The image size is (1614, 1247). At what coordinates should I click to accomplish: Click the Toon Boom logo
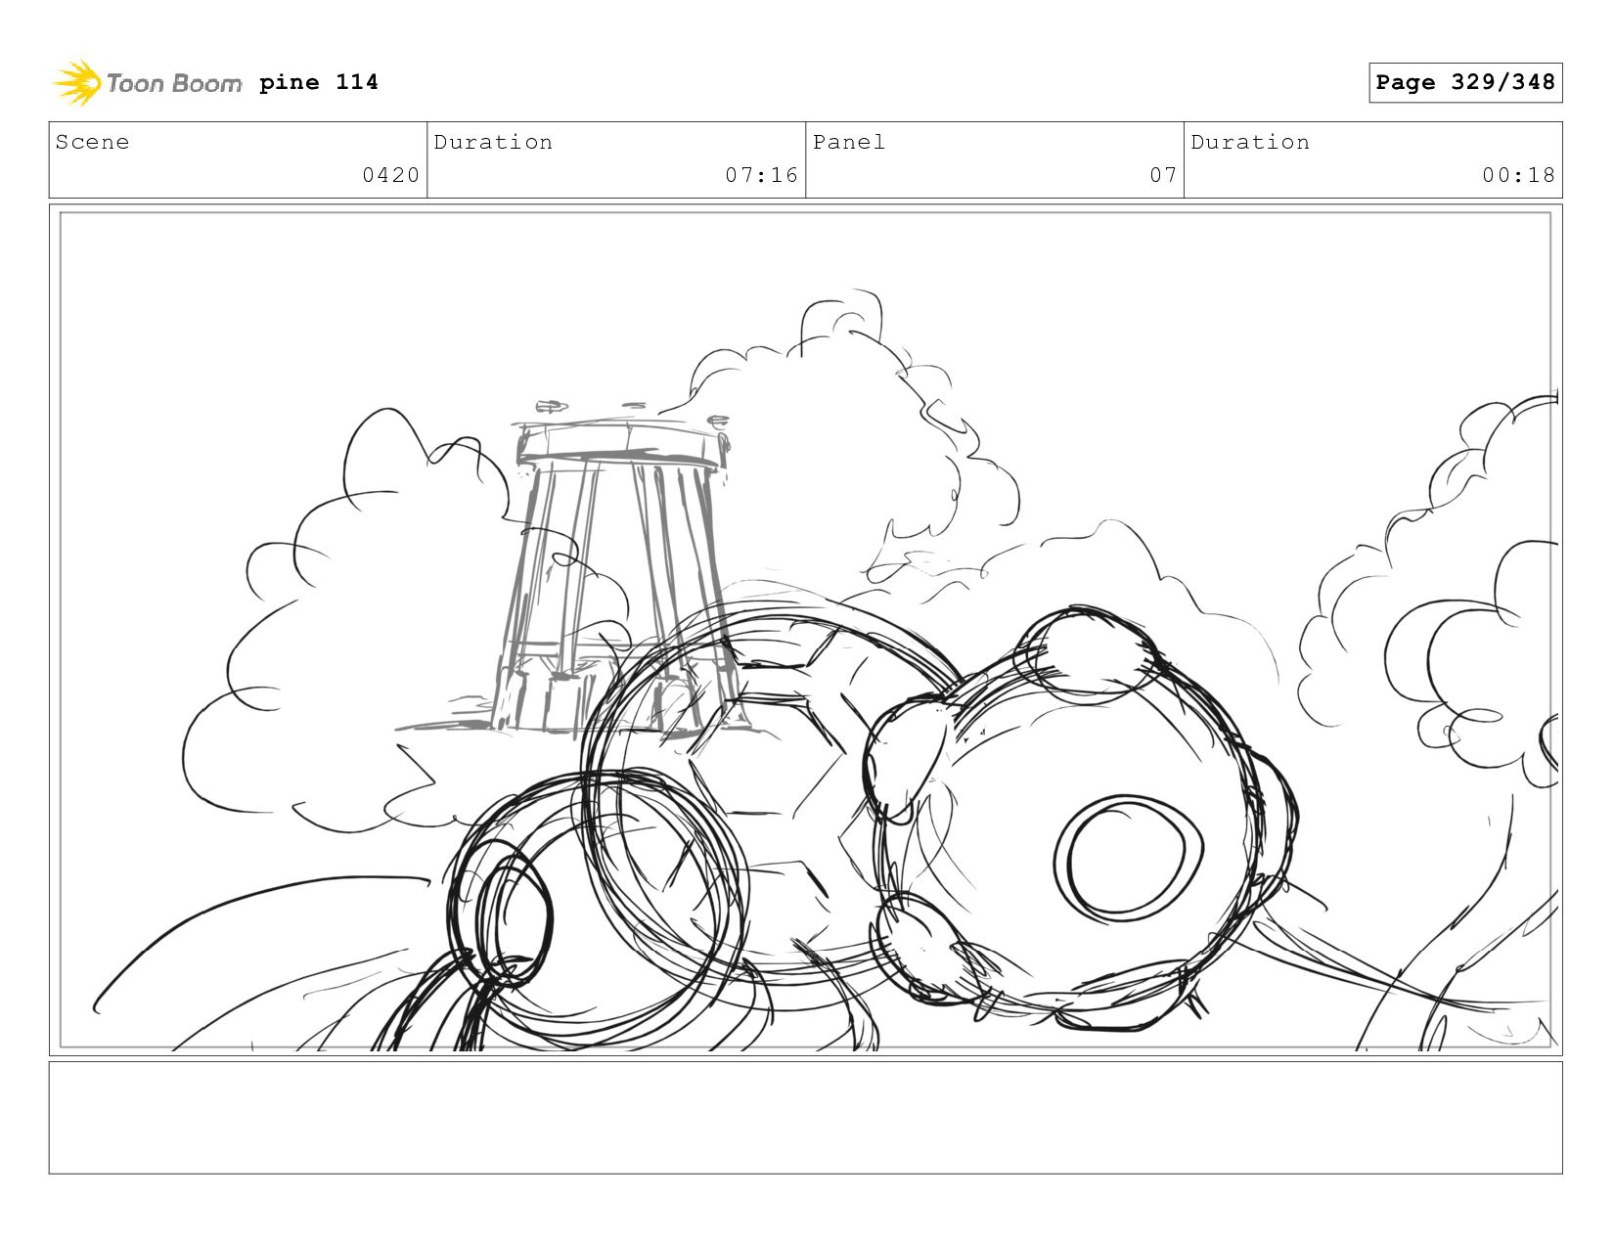tap(147, 83)
